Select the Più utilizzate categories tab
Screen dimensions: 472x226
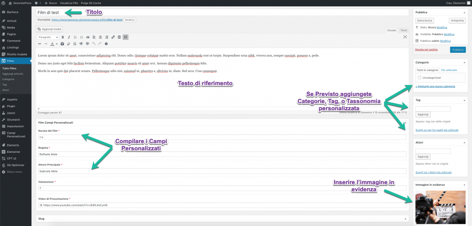pos(449,70)
